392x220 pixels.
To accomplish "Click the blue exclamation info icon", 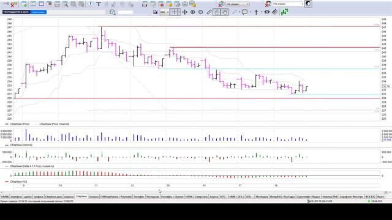I will tap(91, 4).
